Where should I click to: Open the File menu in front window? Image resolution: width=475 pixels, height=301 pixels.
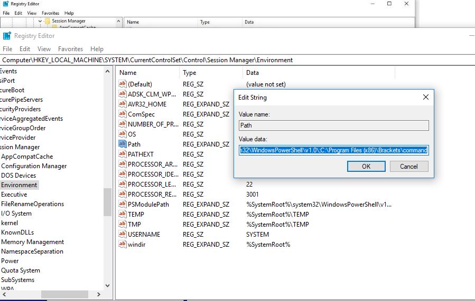click(x=7, y=49)
